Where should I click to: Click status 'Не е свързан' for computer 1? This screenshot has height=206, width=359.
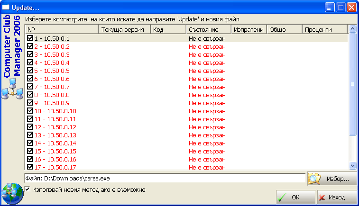[x=207, y=39]
